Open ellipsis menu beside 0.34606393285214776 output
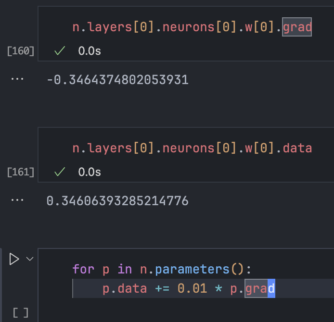Image resolution: width=334 pixels, height=322 pixels. pyautogui.click(x=17, y=199)
